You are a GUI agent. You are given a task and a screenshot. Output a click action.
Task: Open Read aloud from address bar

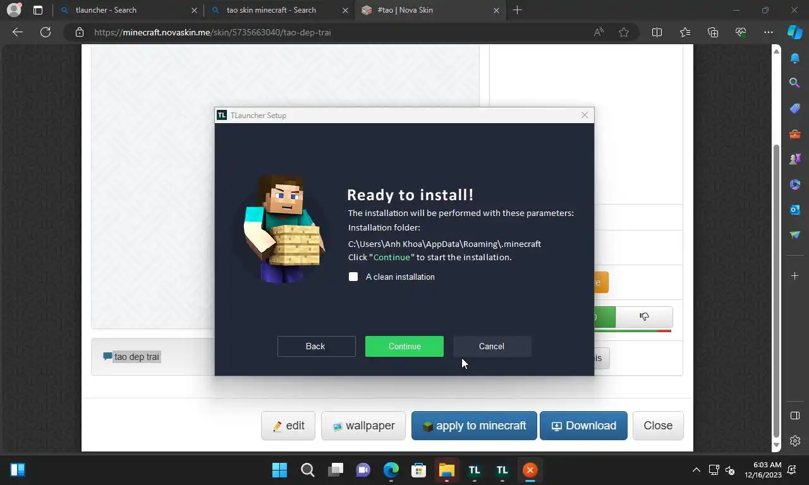(599, 32)
